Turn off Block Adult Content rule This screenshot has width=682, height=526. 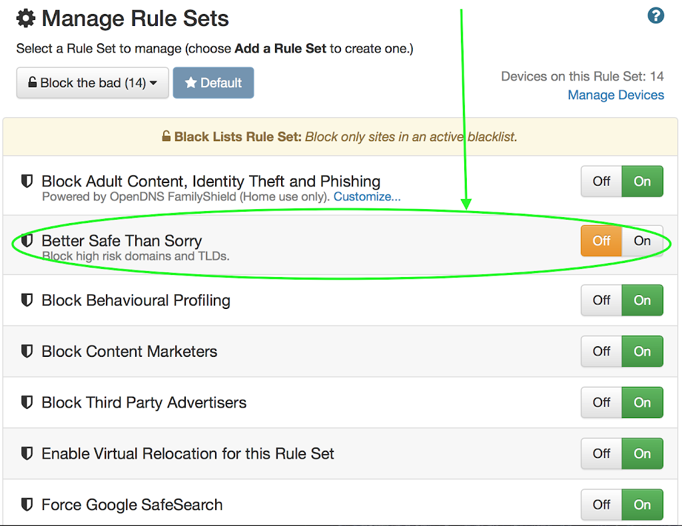[x=601, y=181]
